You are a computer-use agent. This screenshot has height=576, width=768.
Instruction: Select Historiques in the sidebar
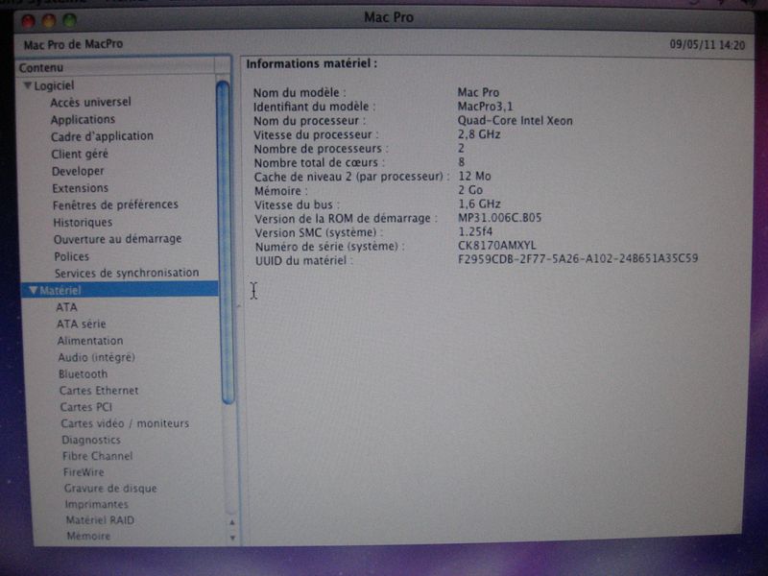click(x=83, y=223)
